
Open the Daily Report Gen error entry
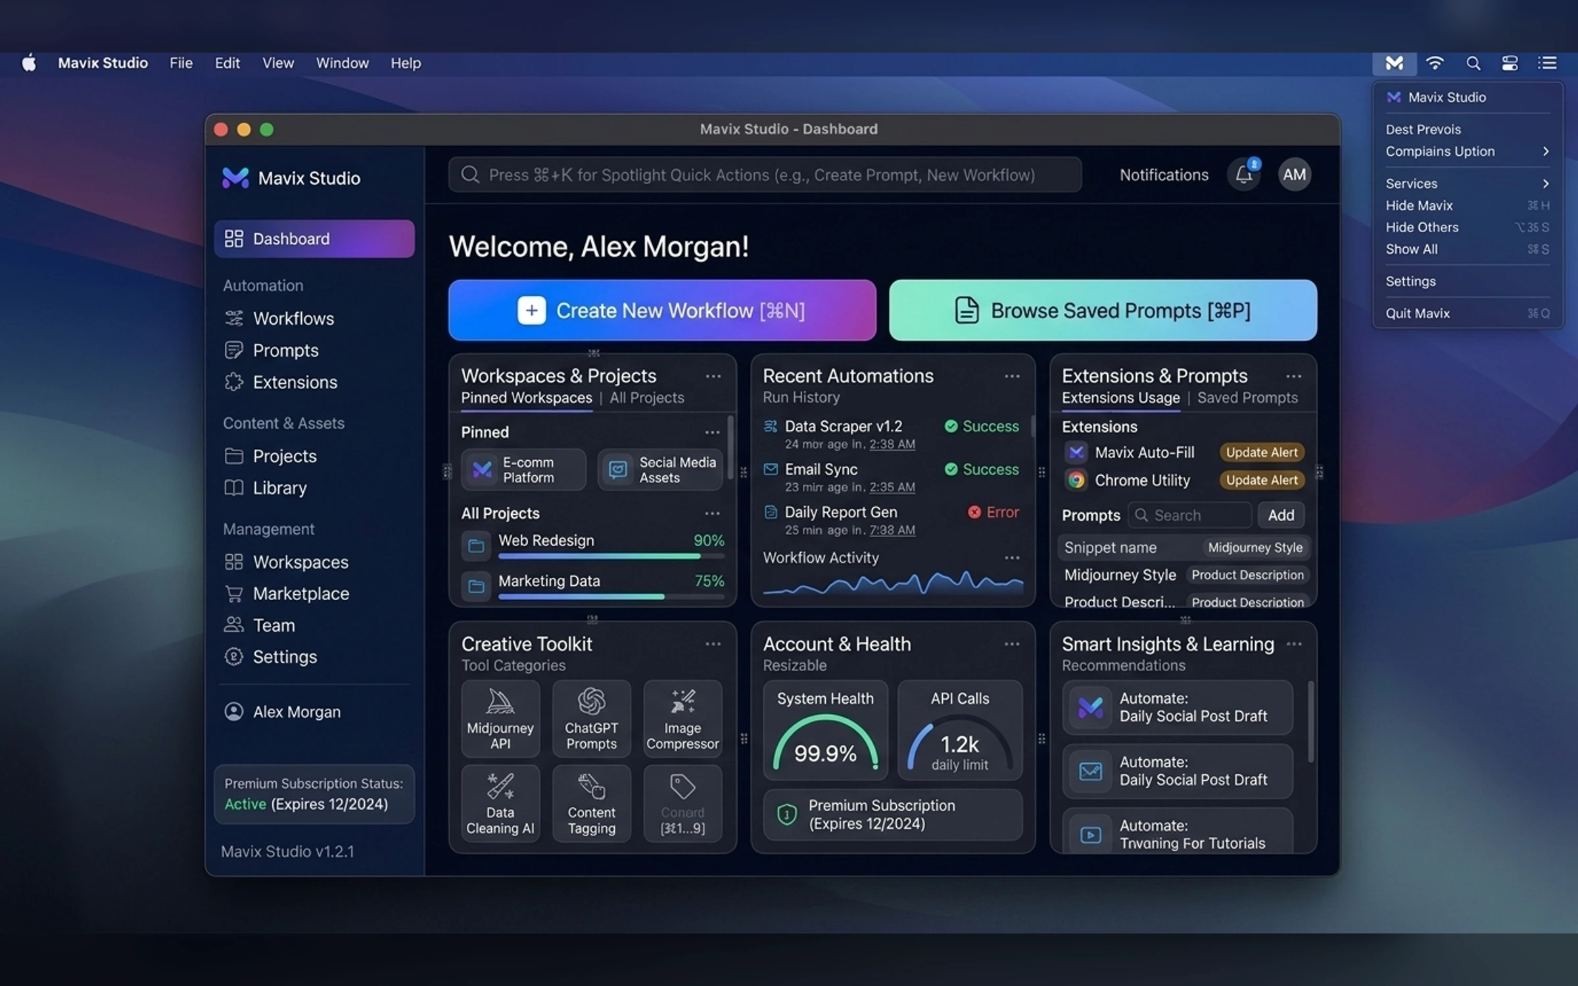coord(892,521)
